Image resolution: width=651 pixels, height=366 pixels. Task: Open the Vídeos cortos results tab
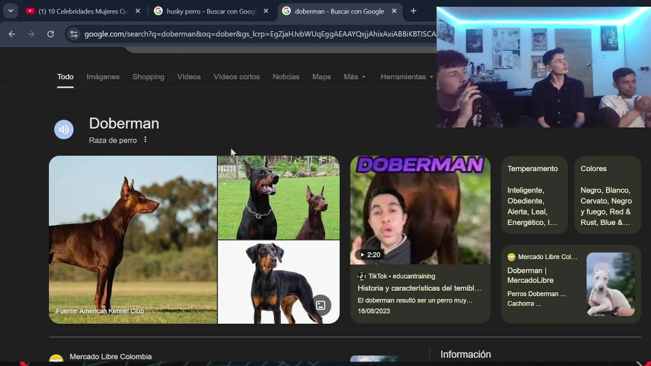click(236, 77)
